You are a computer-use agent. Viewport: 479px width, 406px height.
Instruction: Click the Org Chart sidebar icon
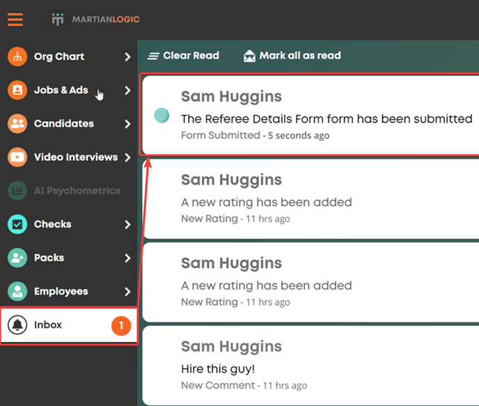[17, 56]
